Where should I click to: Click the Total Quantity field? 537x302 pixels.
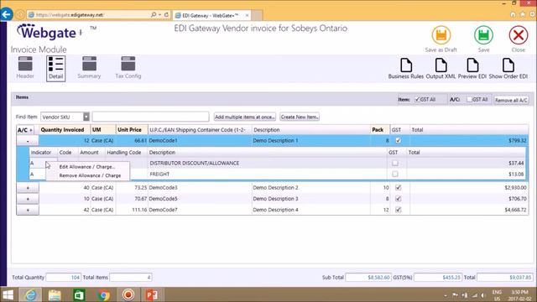pyautogui.click(x=64, y=278)
